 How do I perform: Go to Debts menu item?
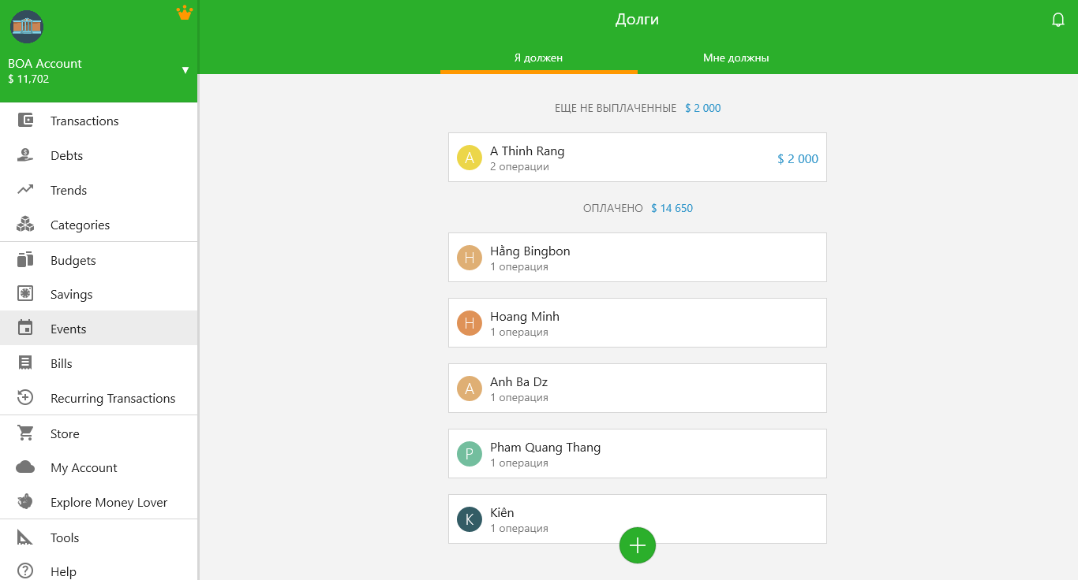[99, 155]
